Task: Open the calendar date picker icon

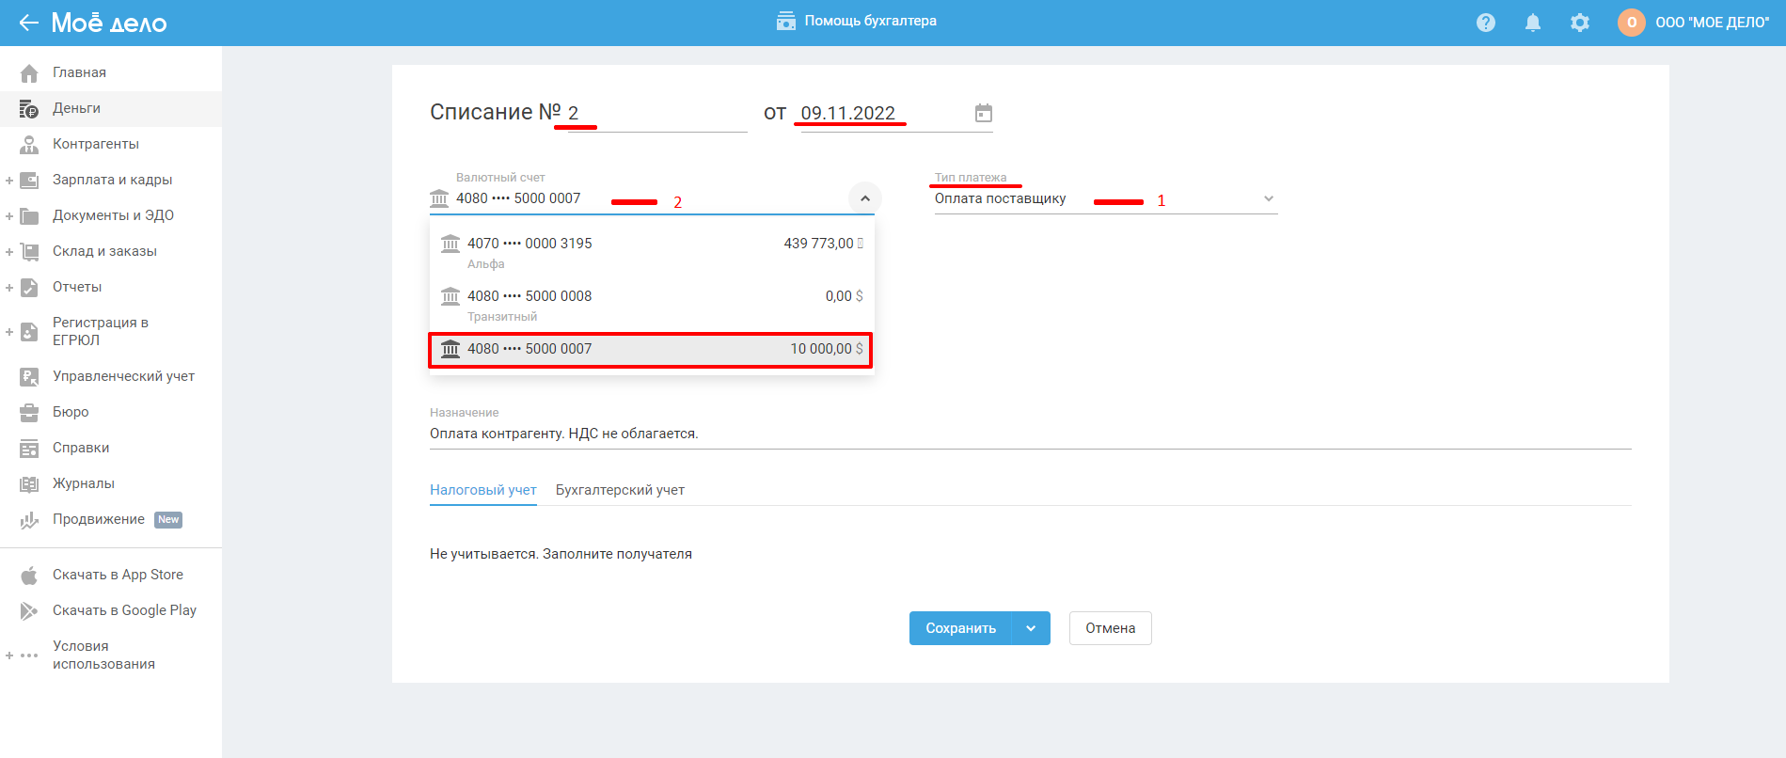Action: click(984, 113)
